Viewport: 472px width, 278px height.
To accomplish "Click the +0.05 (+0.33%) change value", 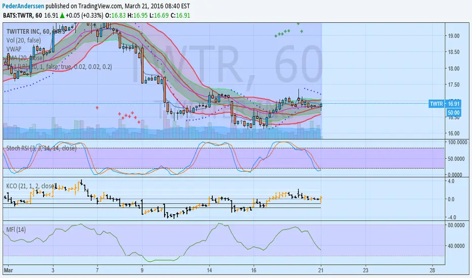I will [x=85, y=15].
